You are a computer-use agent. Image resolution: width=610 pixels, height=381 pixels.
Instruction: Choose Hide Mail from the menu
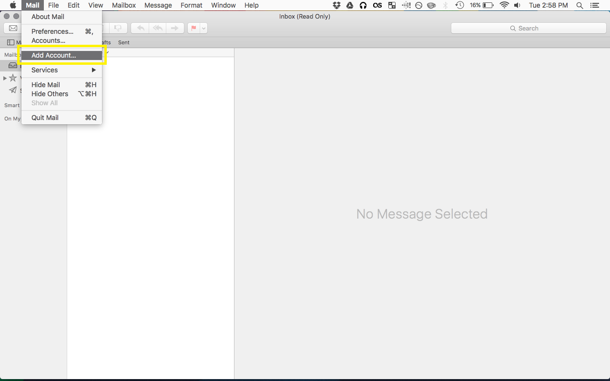pos(61,85)
